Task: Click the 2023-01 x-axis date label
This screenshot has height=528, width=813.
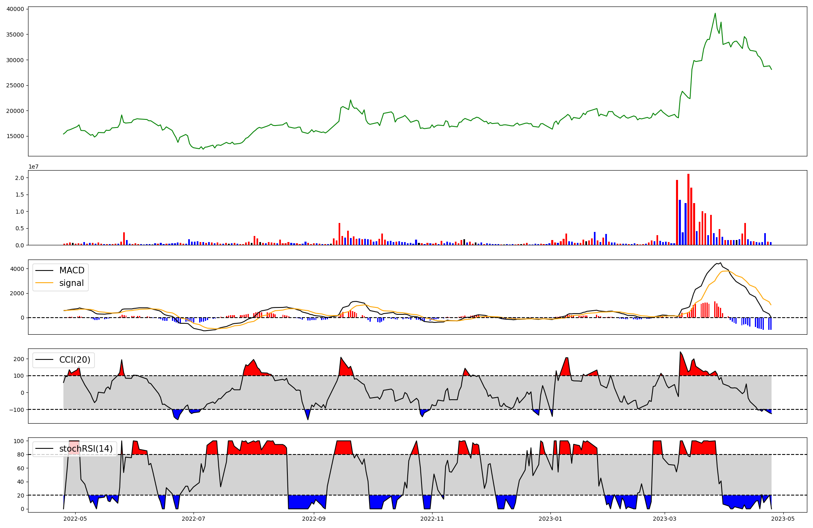Action: click(x=550, y=519)
